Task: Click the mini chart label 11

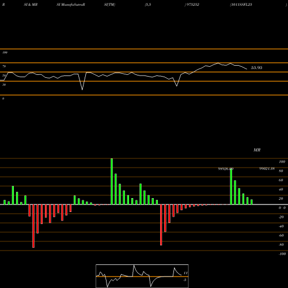Action: click(185, 273)
